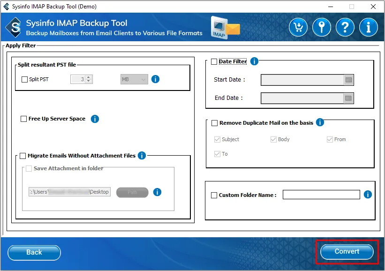This screenshot has height=271, width=385.
Task: Open the Start Date calendar picker
Action: click(x=348, y=80)
